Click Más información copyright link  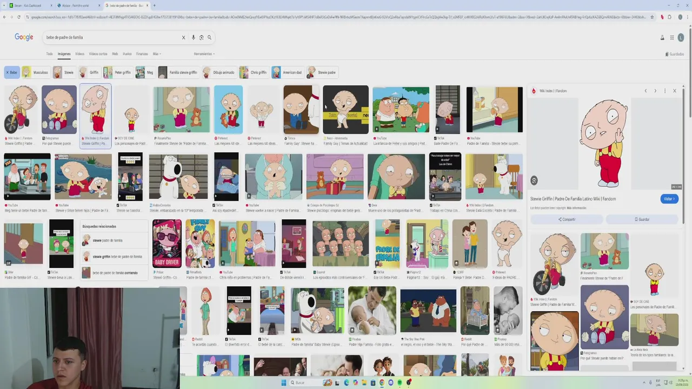coord(576,208)
